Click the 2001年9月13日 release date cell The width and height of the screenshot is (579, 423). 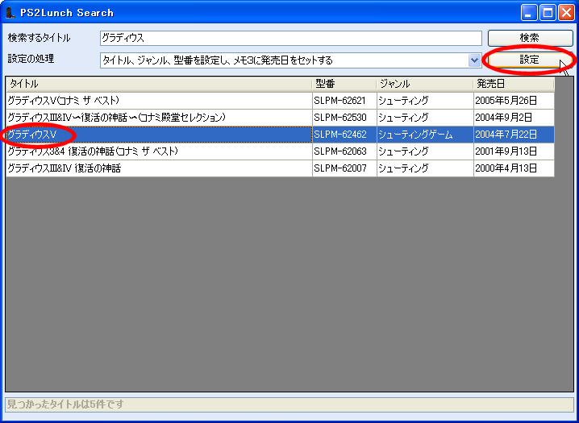pyautogui.click(x=514, y=151)
